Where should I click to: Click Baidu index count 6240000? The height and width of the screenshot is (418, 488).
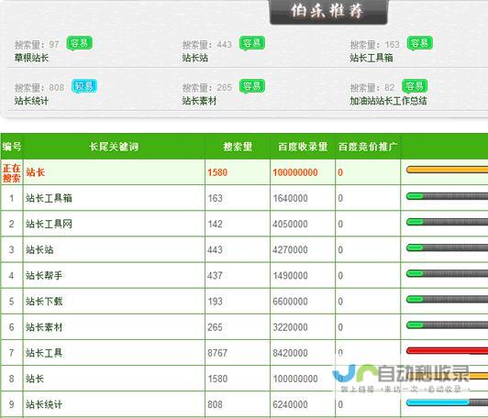291,404
